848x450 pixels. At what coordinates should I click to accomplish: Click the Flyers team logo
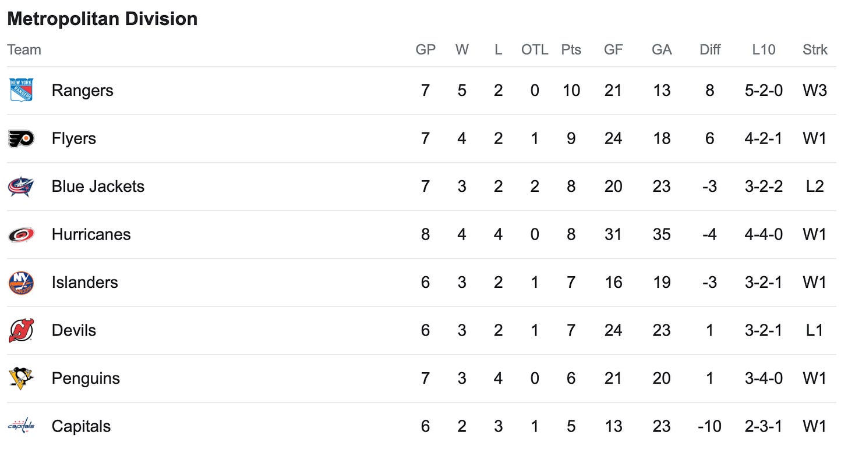pyautogui.click(x=21, y=138)
